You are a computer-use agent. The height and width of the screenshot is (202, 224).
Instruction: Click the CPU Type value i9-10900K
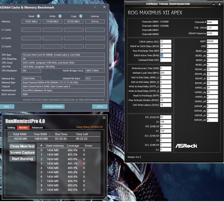click(63, 55)
